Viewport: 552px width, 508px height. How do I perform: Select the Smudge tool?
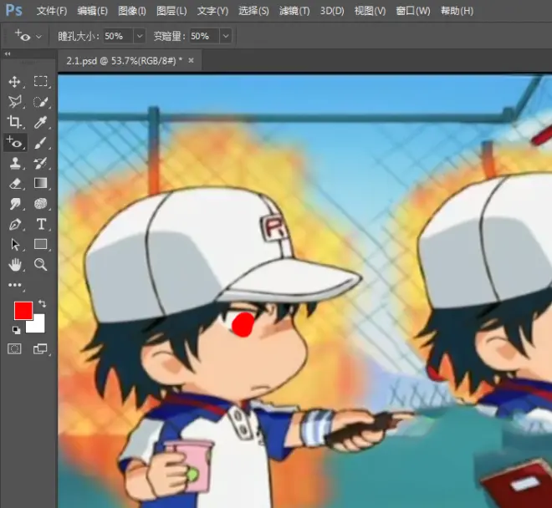pos(15,204)
